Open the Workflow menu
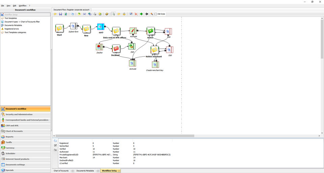324x173 pixels. point(23,6)
